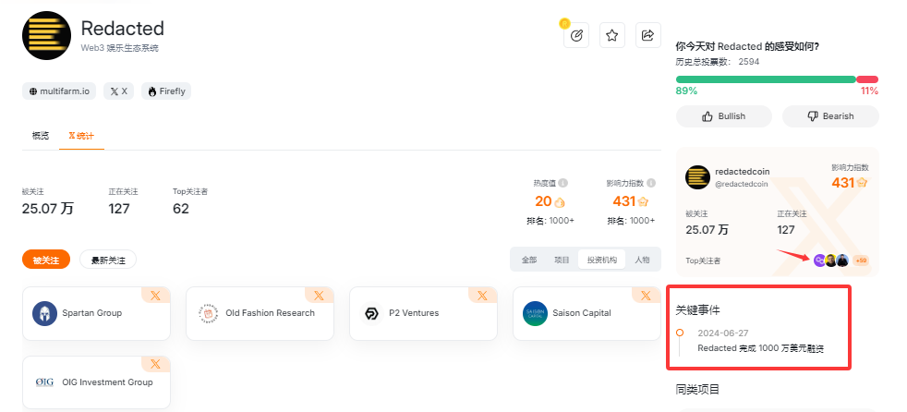
Task: Click the green 89% sentiment bar
Action: click(766, 79)
